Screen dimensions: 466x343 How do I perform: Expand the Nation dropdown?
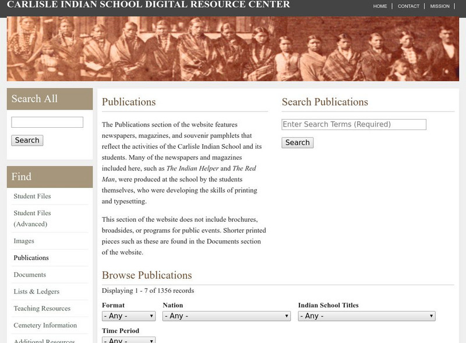pyautogui.click(x=227, y=316)
